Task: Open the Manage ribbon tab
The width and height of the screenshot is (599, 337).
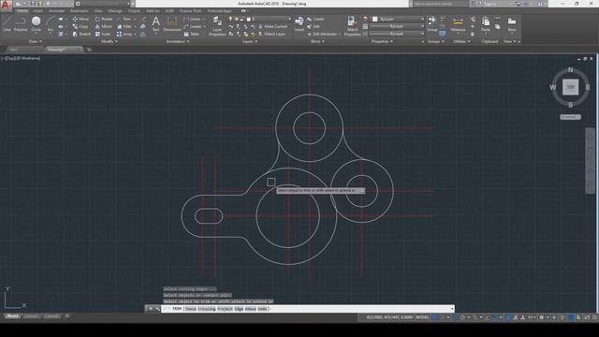Action: [115, 11]
